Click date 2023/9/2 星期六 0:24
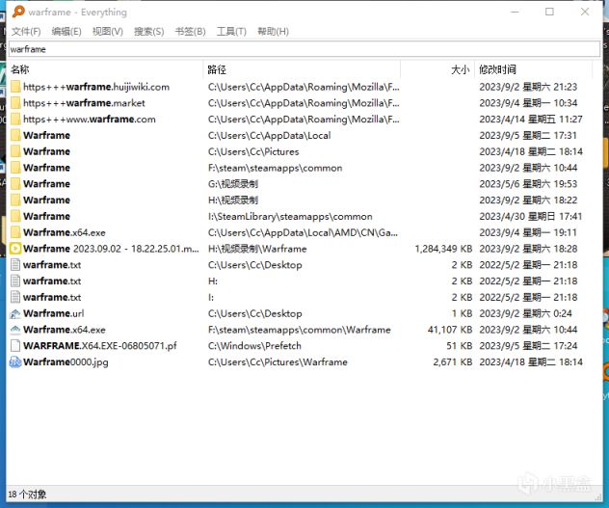Screen dimensions: 609x508 pyautogui.click(x=525, y=313)
